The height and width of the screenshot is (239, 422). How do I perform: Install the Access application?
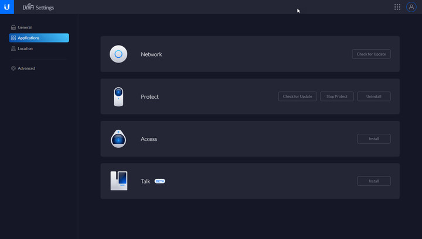373,139
